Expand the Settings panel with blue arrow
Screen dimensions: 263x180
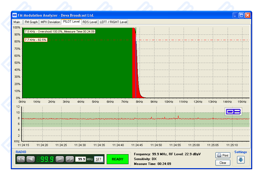click(241, 160)
